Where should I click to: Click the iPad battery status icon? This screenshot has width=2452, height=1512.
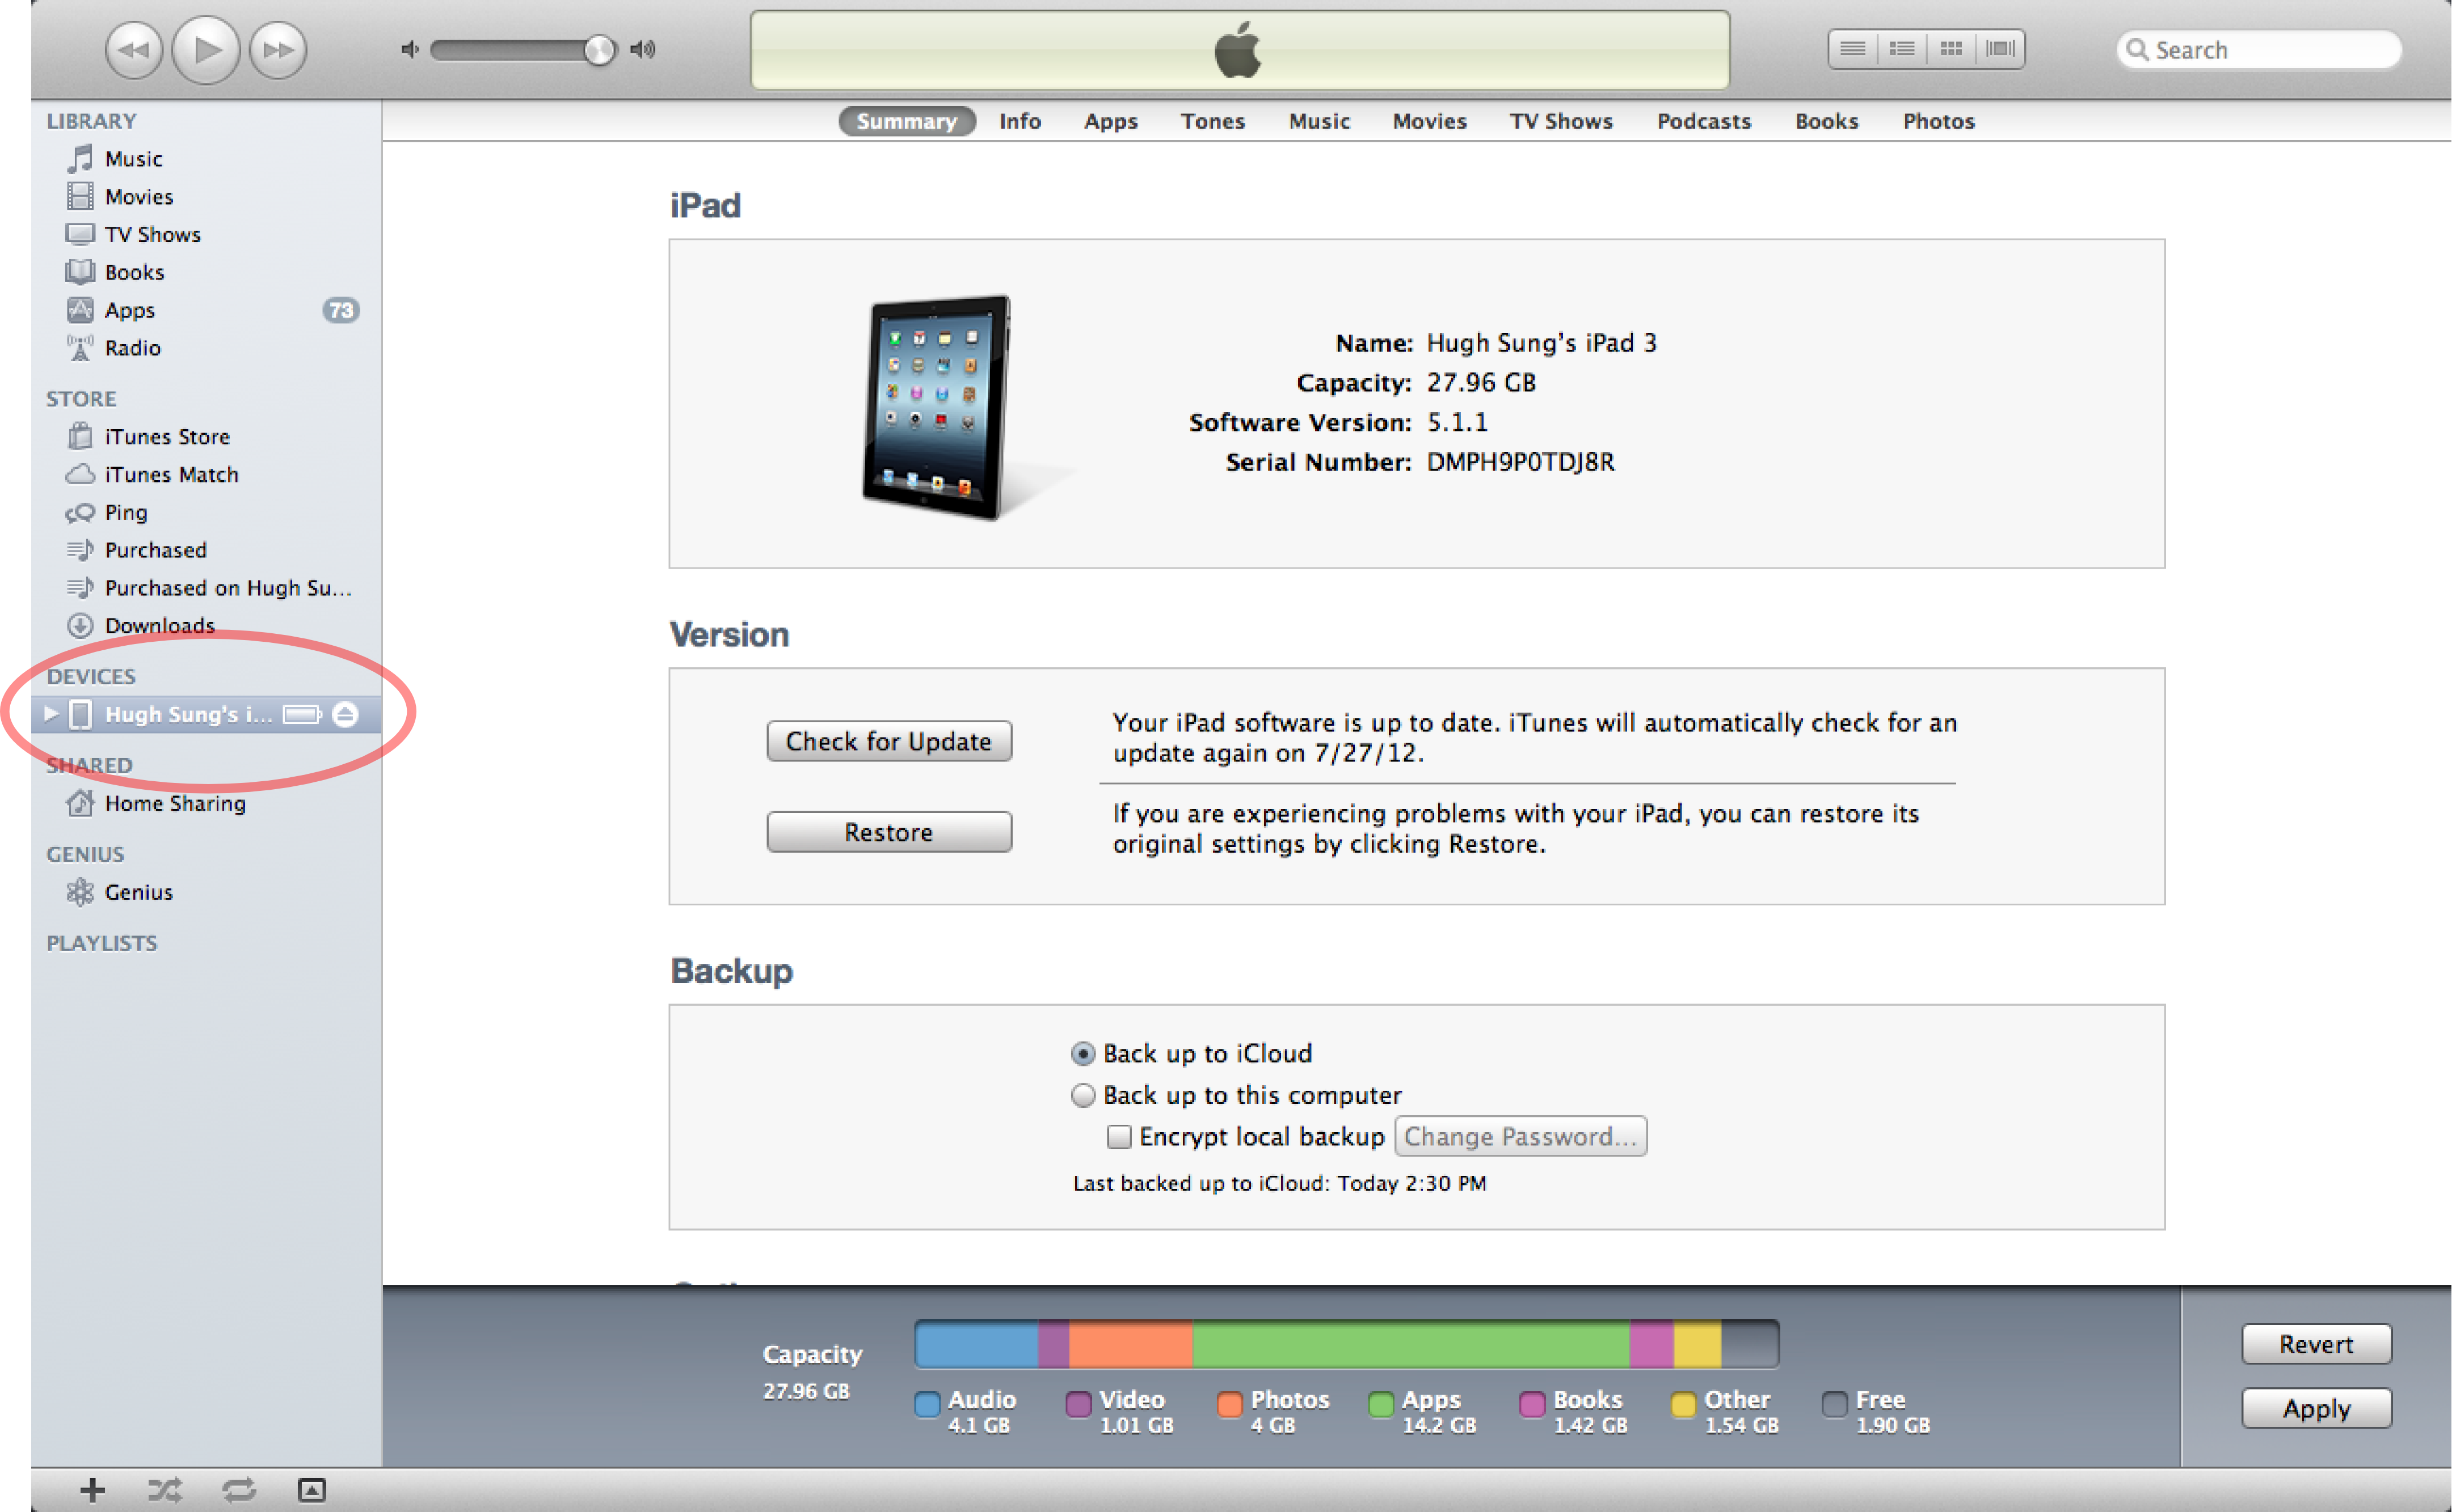pyautogui.click(x=302, y=714)
